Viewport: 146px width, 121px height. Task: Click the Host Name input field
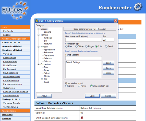click(83, 40)
